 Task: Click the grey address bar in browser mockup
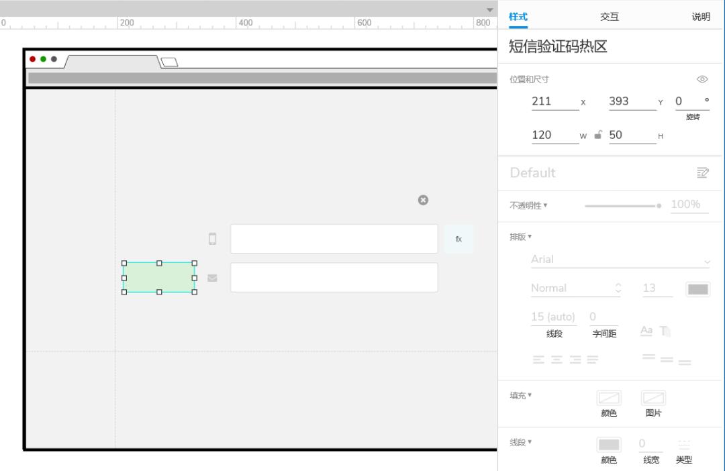pos(262,78)
